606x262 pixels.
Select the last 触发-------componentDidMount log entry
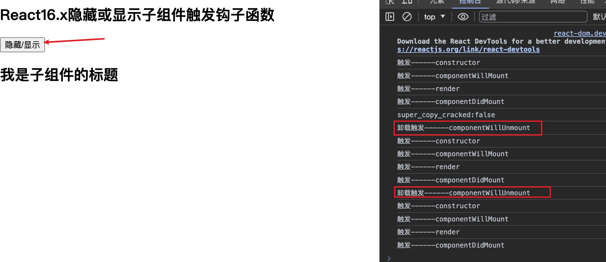click(x=451, y=245)
